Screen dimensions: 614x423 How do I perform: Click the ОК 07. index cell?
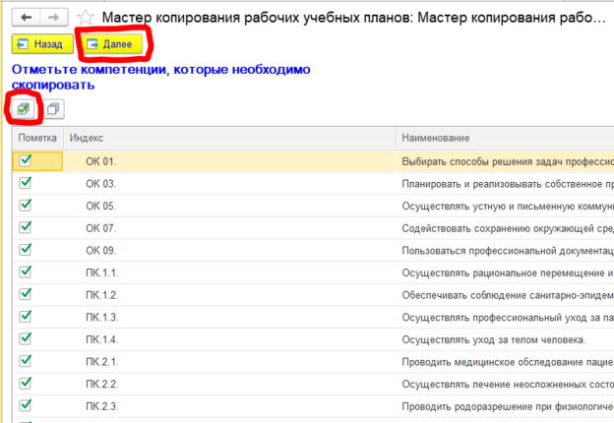pos(100,228)
